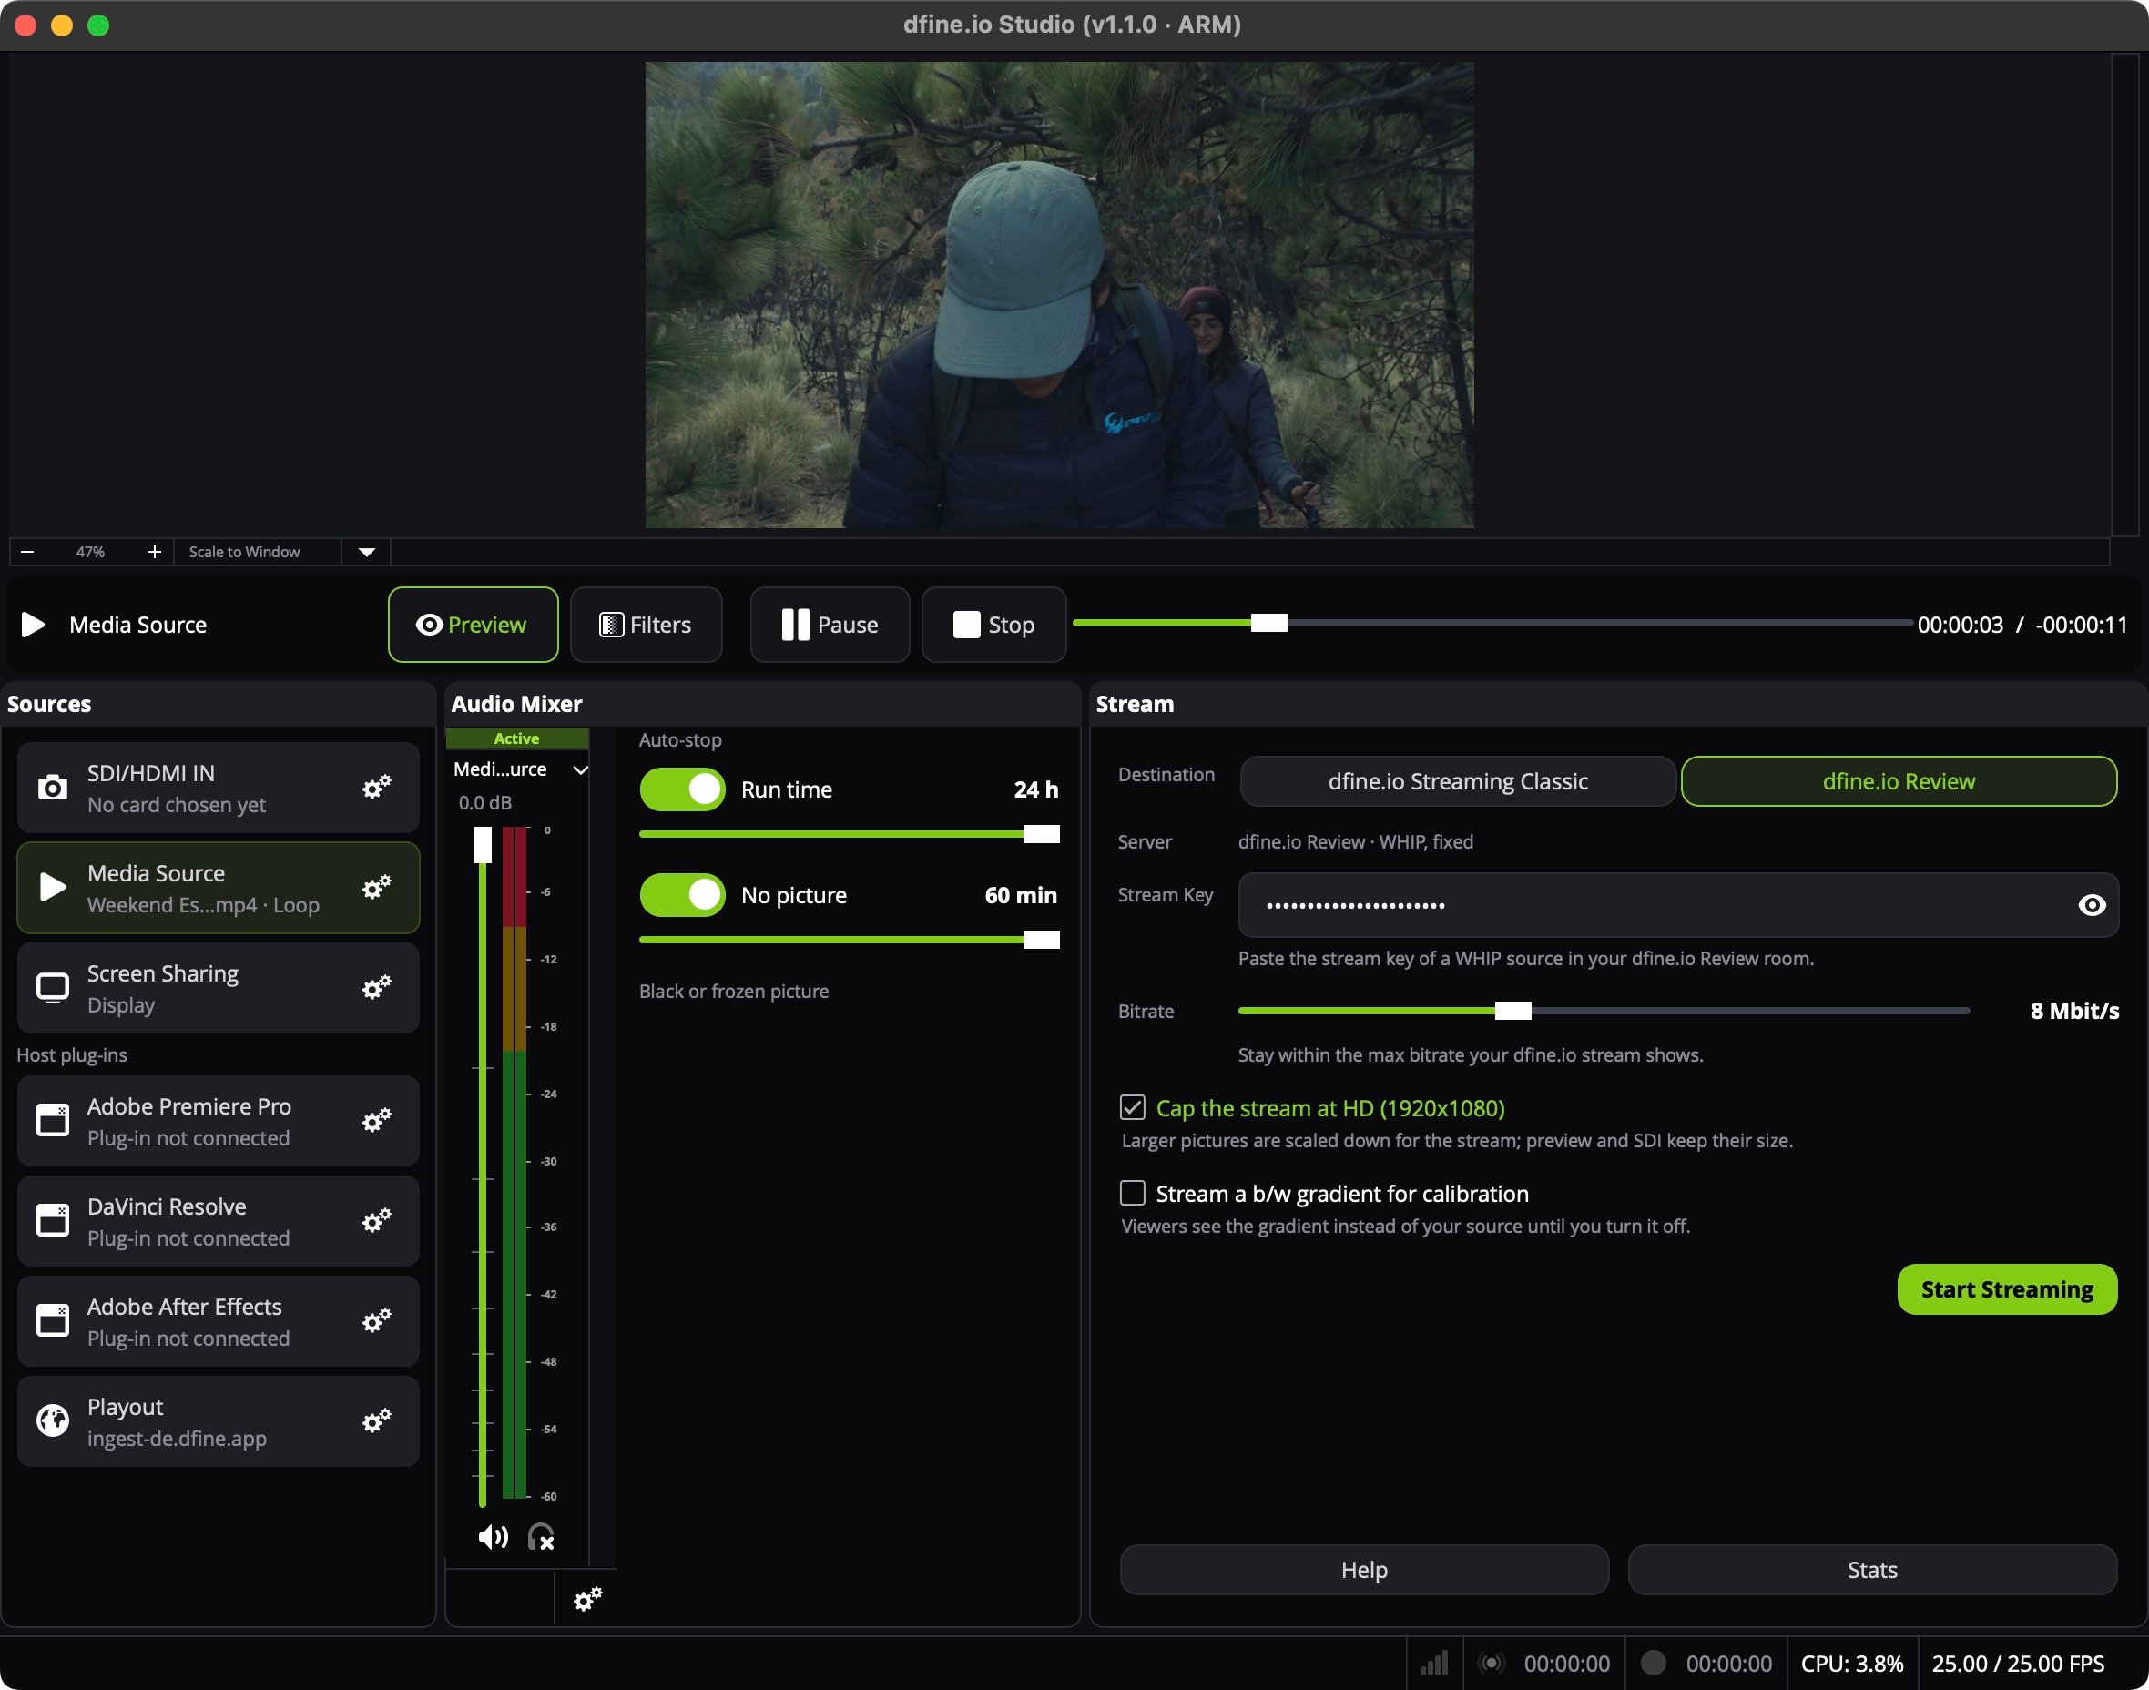Open settings gear for Adobe Premiere Pro
The width and height of the screenshot is (2149, 1690).
(x=376, y=1121)
